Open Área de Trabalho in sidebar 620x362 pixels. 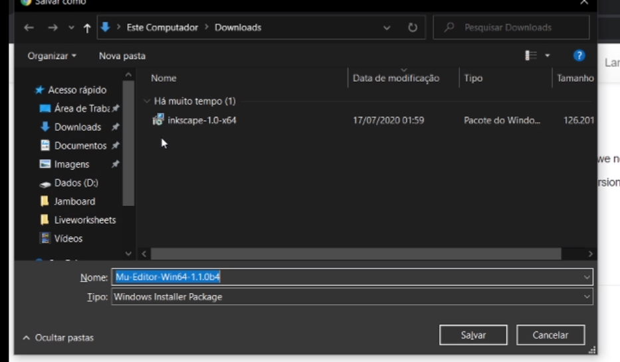point(82,108)
